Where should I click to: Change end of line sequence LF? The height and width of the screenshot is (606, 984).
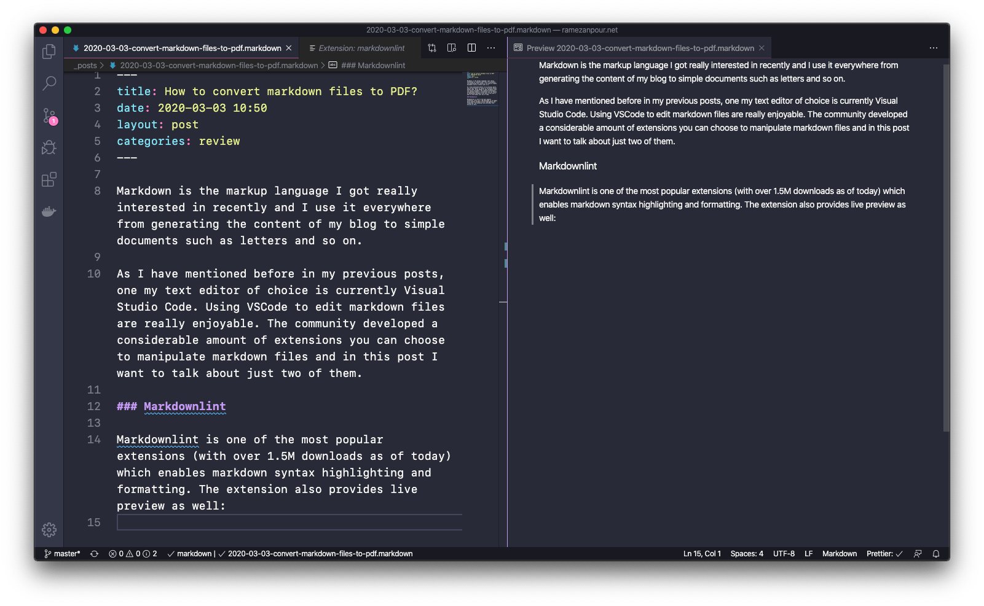coord(809,554)
